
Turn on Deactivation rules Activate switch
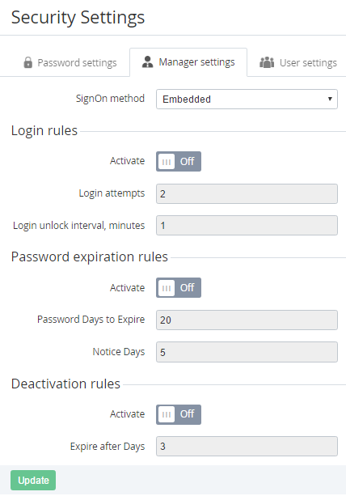point(179,414)
